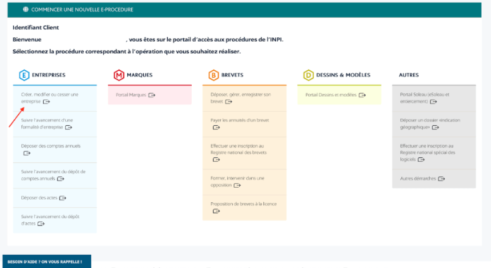Viewport: 491px width, 268px height.
Task: Open Déposer, gérer, enregistrer son brevet
Action: (x=240, y=97)
